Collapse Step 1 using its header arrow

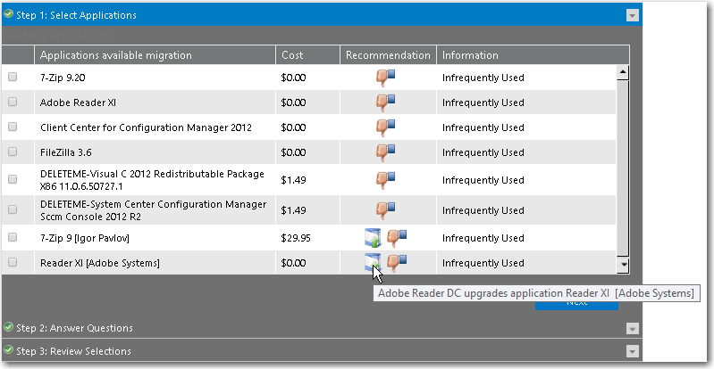click(x=633, y=15)
